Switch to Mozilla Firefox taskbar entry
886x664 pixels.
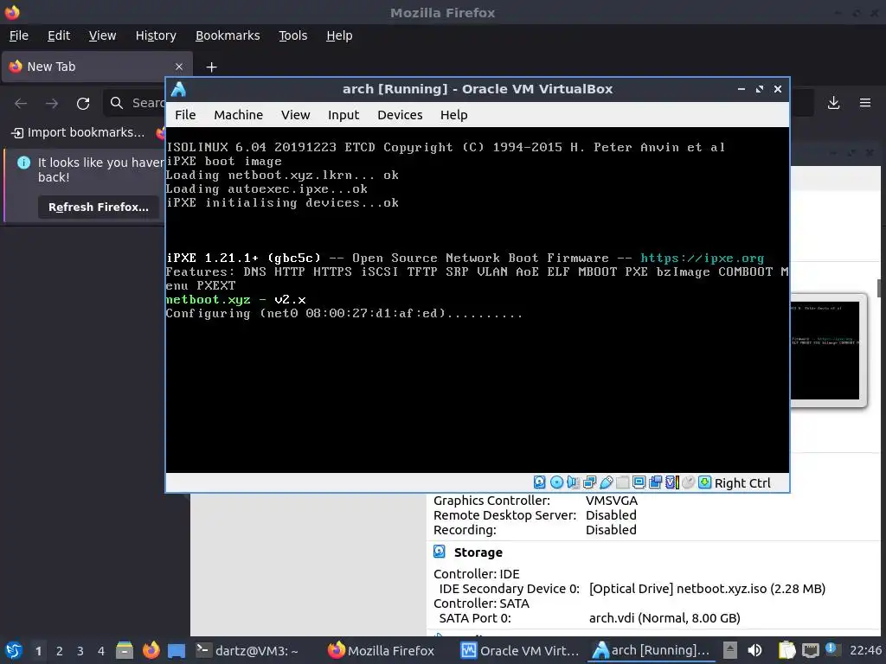(381, 650)
